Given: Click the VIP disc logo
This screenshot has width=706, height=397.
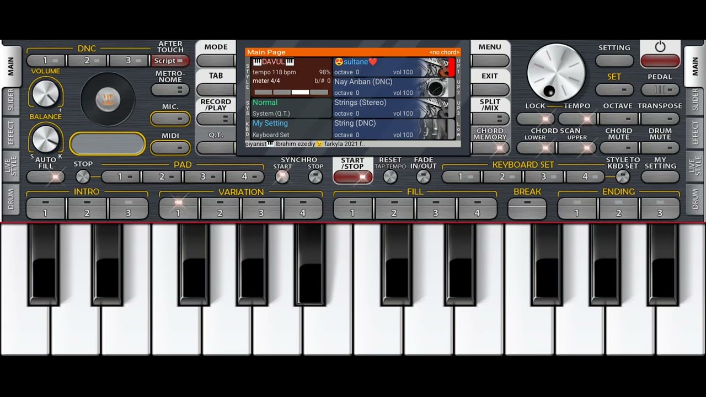Looking at the screenshot, I should tap(108, 99).
